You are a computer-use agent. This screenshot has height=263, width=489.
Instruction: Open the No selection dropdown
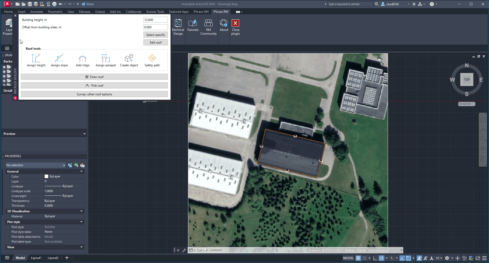coord(35,165)
